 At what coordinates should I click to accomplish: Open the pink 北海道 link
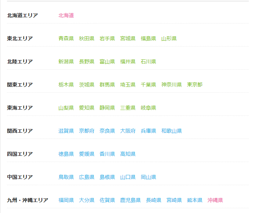66,15
